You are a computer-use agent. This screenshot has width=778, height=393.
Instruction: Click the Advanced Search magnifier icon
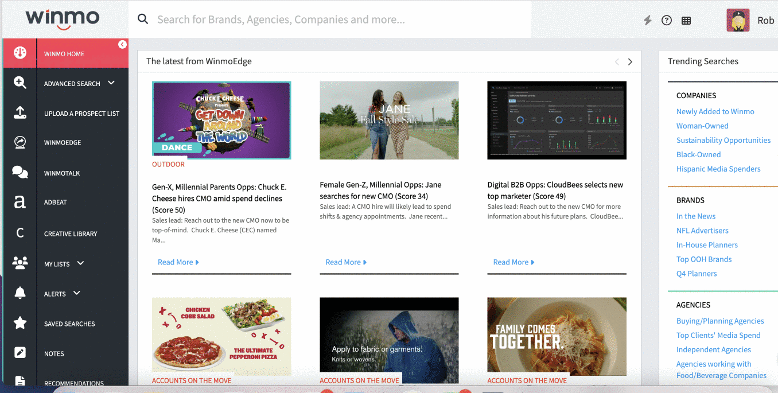point(20,83)
